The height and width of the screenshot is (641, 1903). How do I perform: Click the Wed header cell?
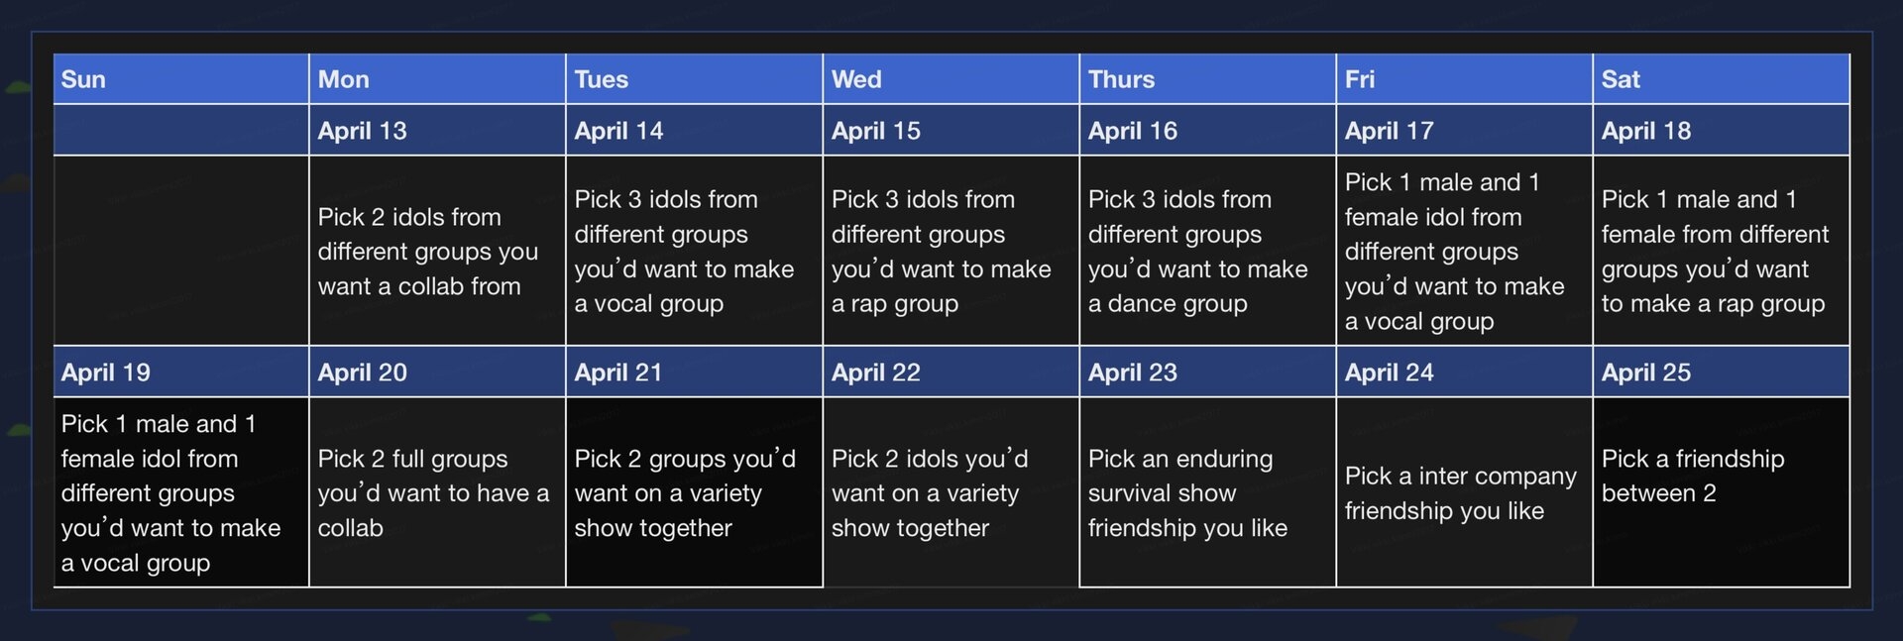[x=951, y=79]
